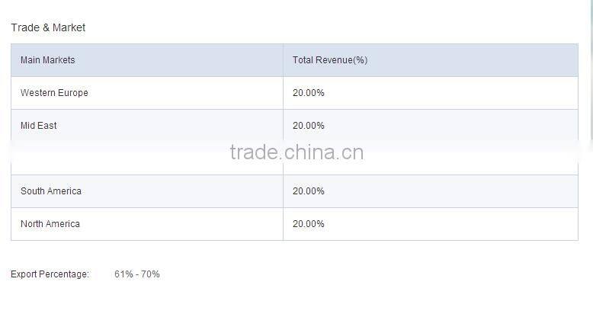Select the Western Europe market cell
The height and width of the screenshot is (317, 593).
click(x=54, y=93)
